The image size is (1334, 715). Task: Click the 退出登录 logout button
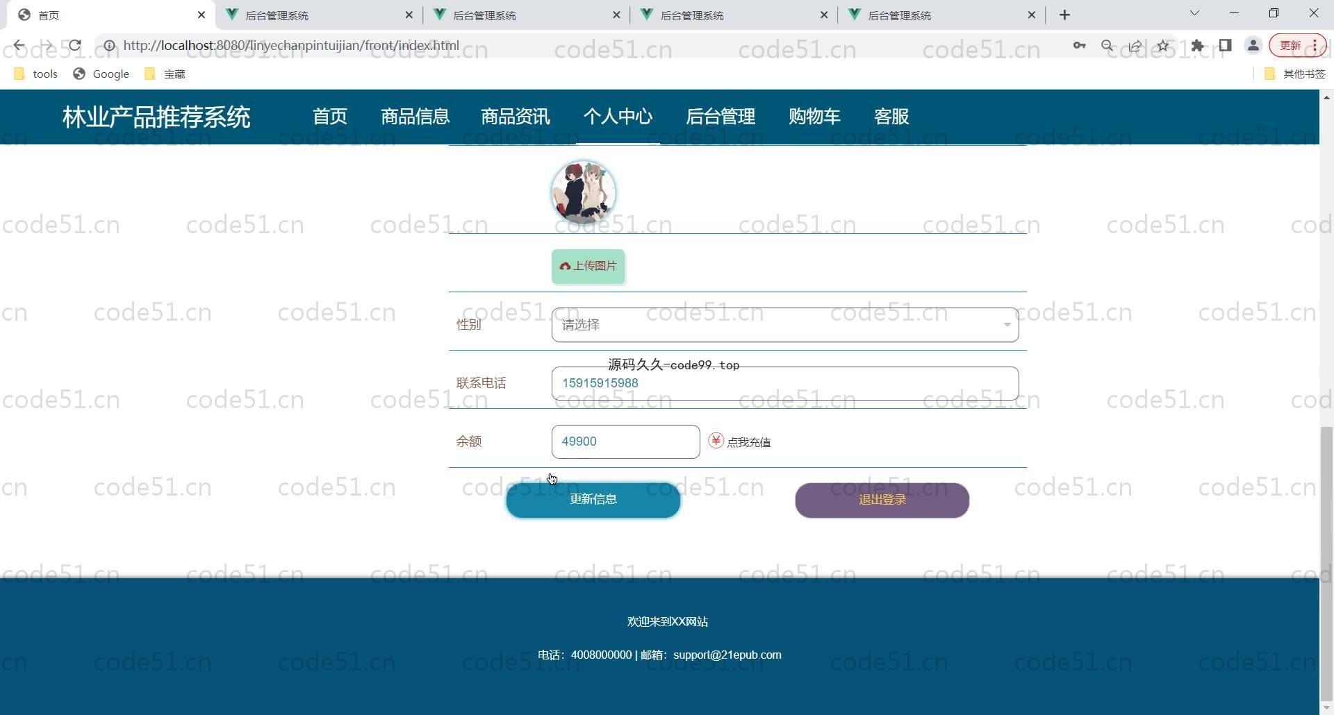tap(882, 500)
